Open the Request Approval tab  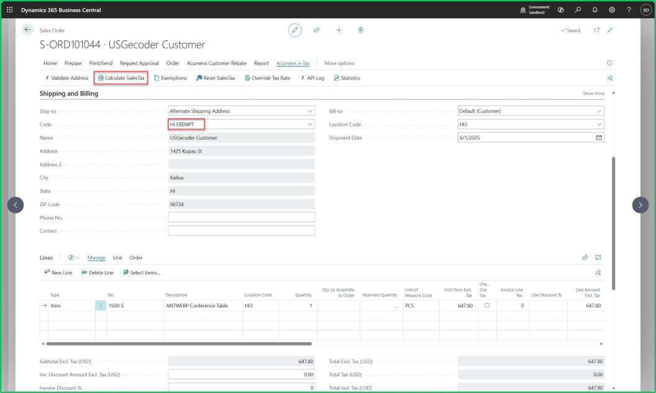point(139,63)
